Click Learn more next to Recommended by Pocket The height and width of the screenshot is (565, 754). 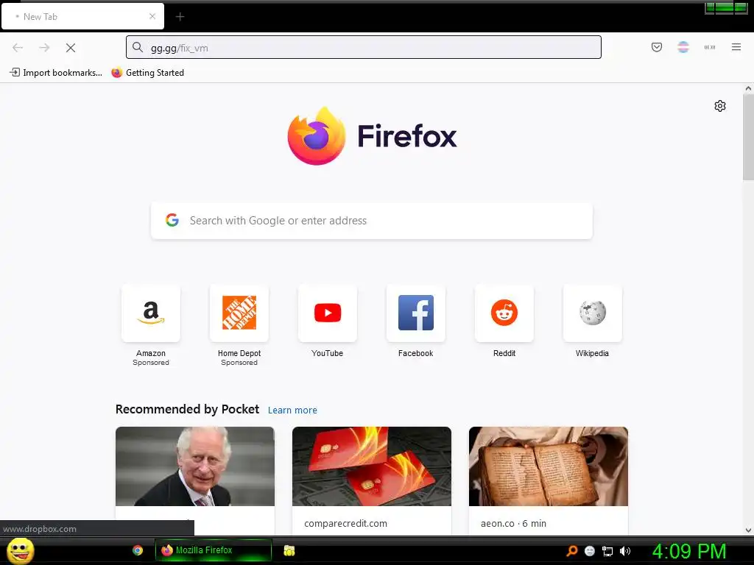coord(292,411)
